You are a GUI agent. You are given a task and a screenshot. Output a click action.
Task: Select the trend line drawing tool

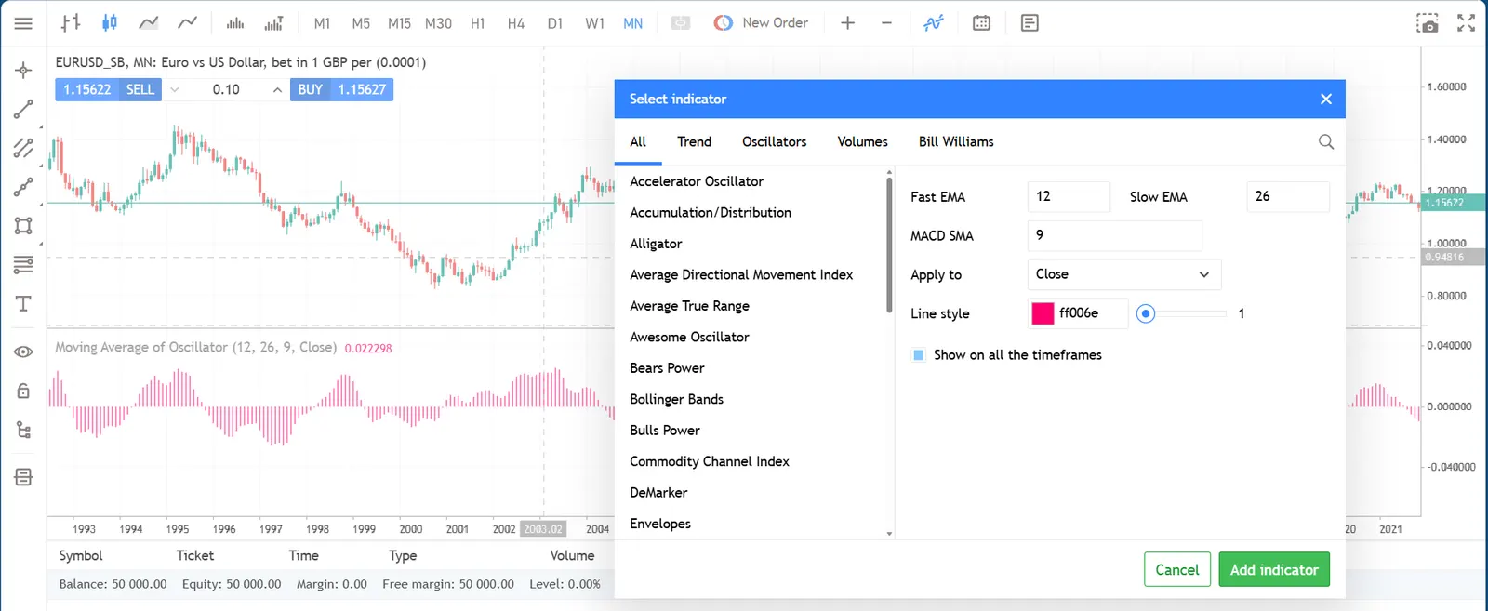click(23, 110)
